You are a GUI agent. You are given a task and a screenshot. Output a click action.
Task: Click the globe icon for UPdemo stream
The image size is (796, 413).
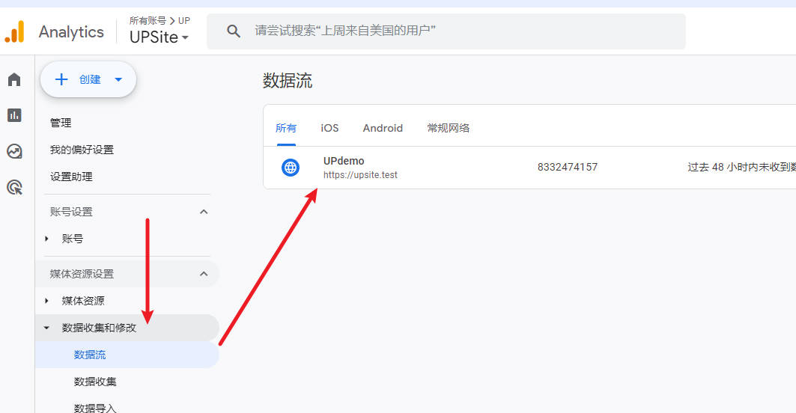[x=291, y=168]
